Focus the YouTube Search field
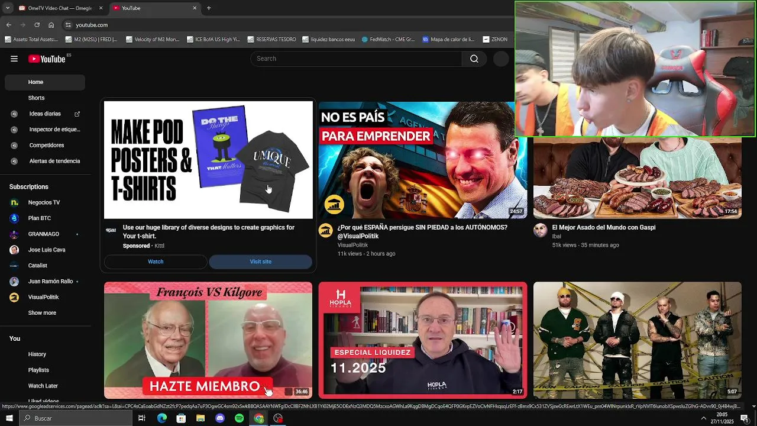The image size is (757, 426). pos(357,59)
